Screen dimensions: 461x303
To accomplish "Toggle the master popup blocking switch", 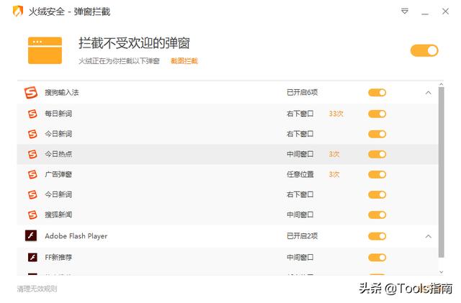I will (x=424, y=50).
